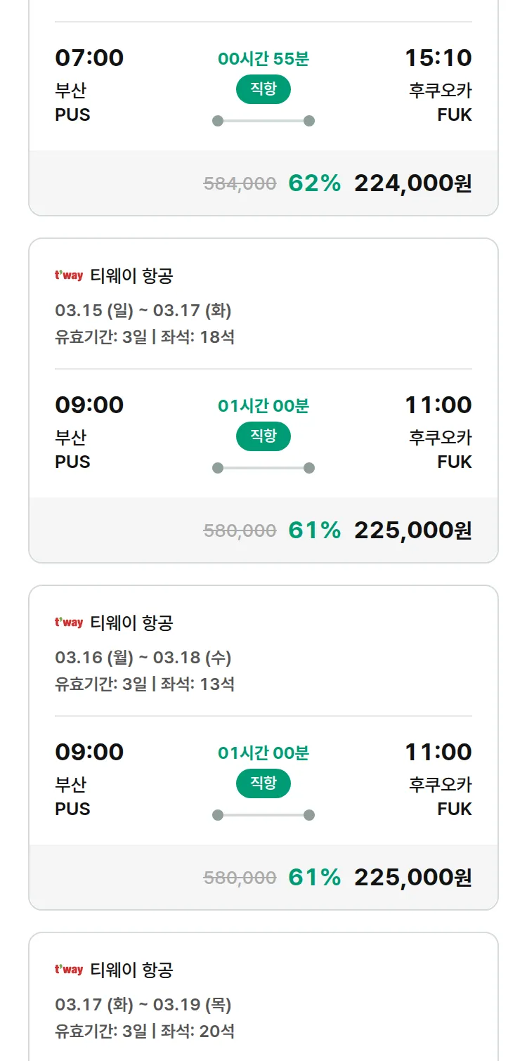527x1061 pixels.
Task: Tap the 직항 badge on the 03.16 ~ 03.18 flight
Action: click(x=263, y=783)
